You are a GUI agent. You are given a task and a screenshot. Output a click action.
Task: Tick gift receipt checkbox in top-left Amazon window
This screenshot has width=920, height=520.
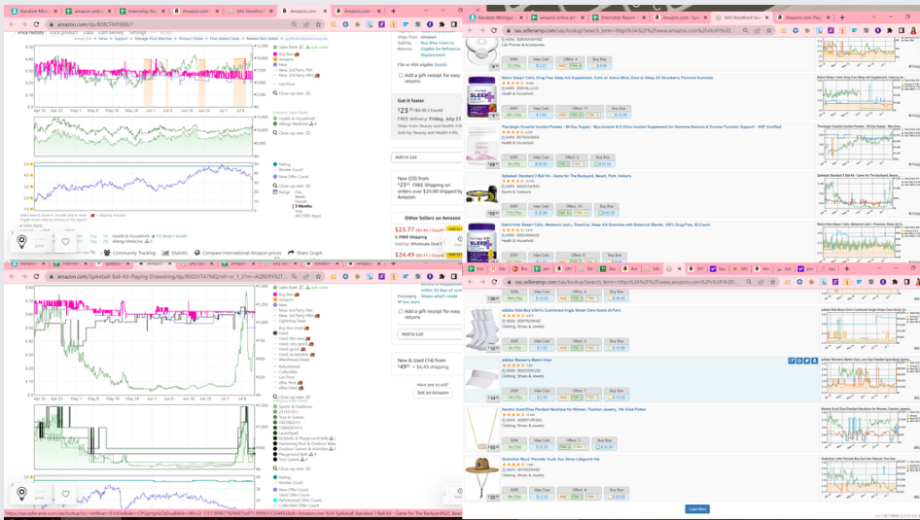(x=401, y=76)
